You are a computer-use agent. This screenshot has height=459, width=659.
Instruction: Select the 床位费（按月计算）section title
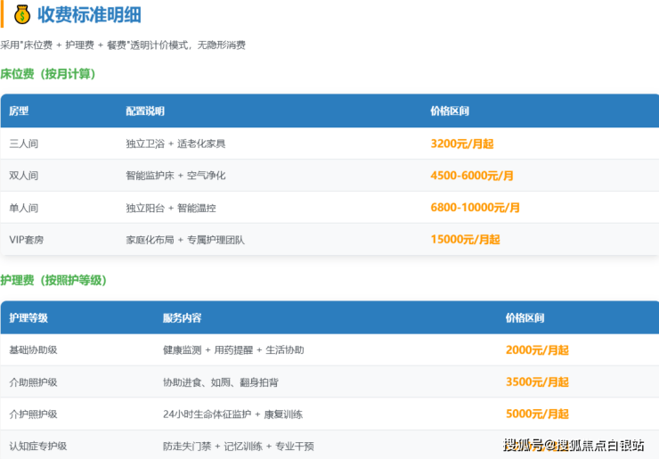pyautogui.click(x=48, y=74)
